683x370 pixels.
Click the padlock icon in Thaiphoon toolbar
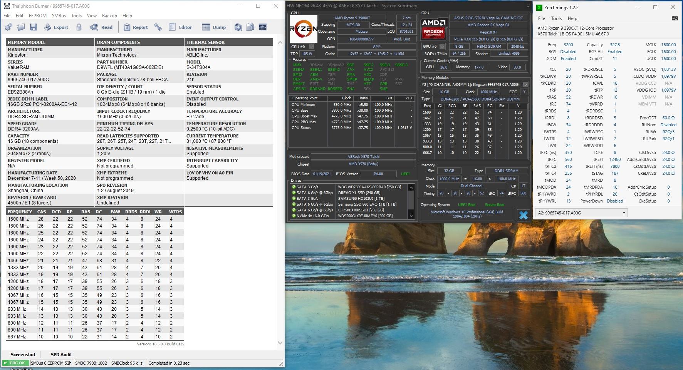coord(79,27)
